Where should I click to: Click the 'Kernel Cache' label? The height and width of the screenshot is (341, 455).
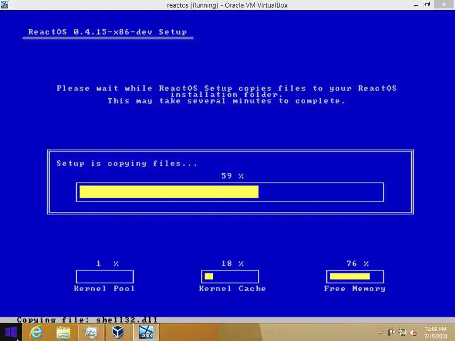coord(232,289)
